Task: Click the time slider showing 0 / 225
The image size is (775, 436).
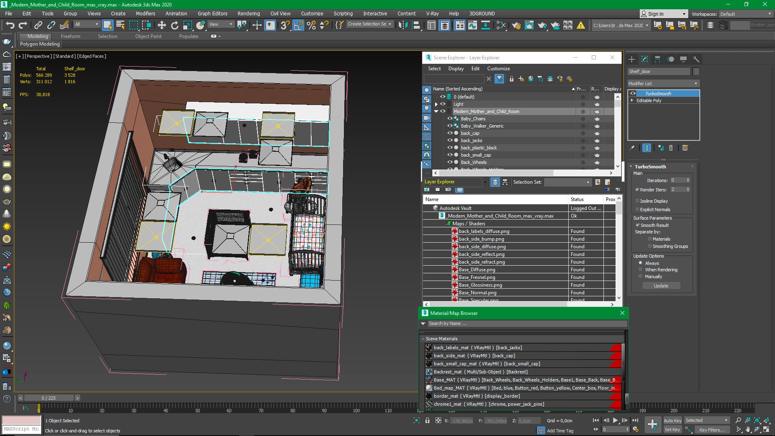Action: 49,398
